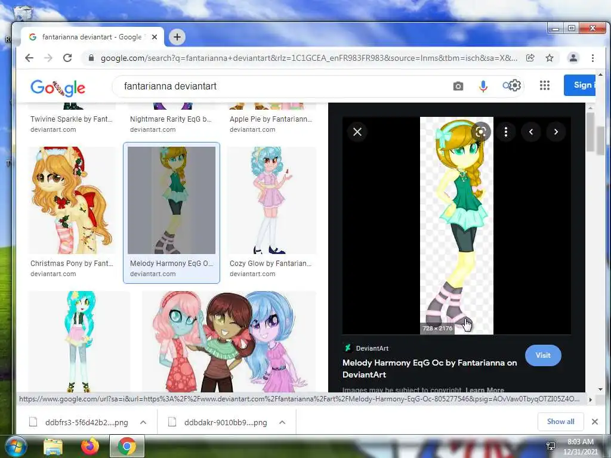Open the taskbar clock showing 8:03 AM
611x458 pixels.
coord(580,446)
